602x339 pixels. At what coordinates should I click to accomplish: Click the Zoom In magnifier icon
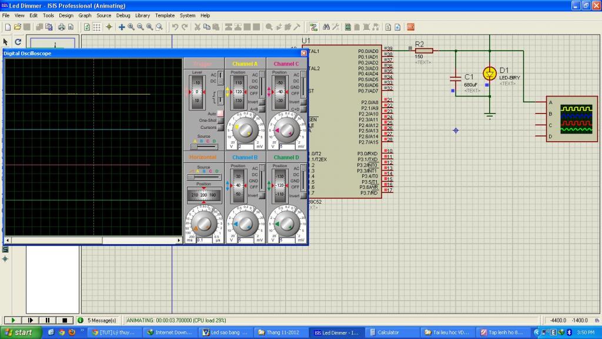click(x=131, y=27)
